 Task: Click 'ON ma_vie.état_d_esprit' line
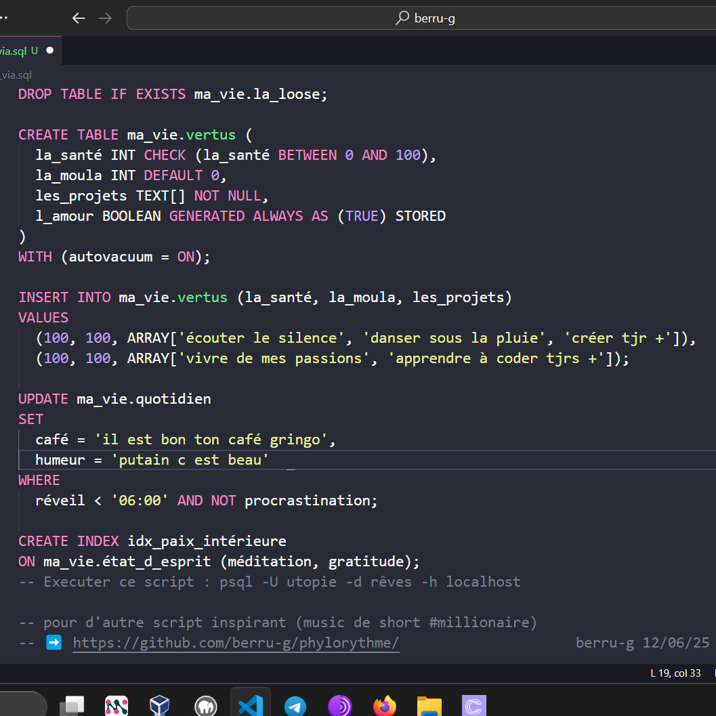(x=219, y=562)
